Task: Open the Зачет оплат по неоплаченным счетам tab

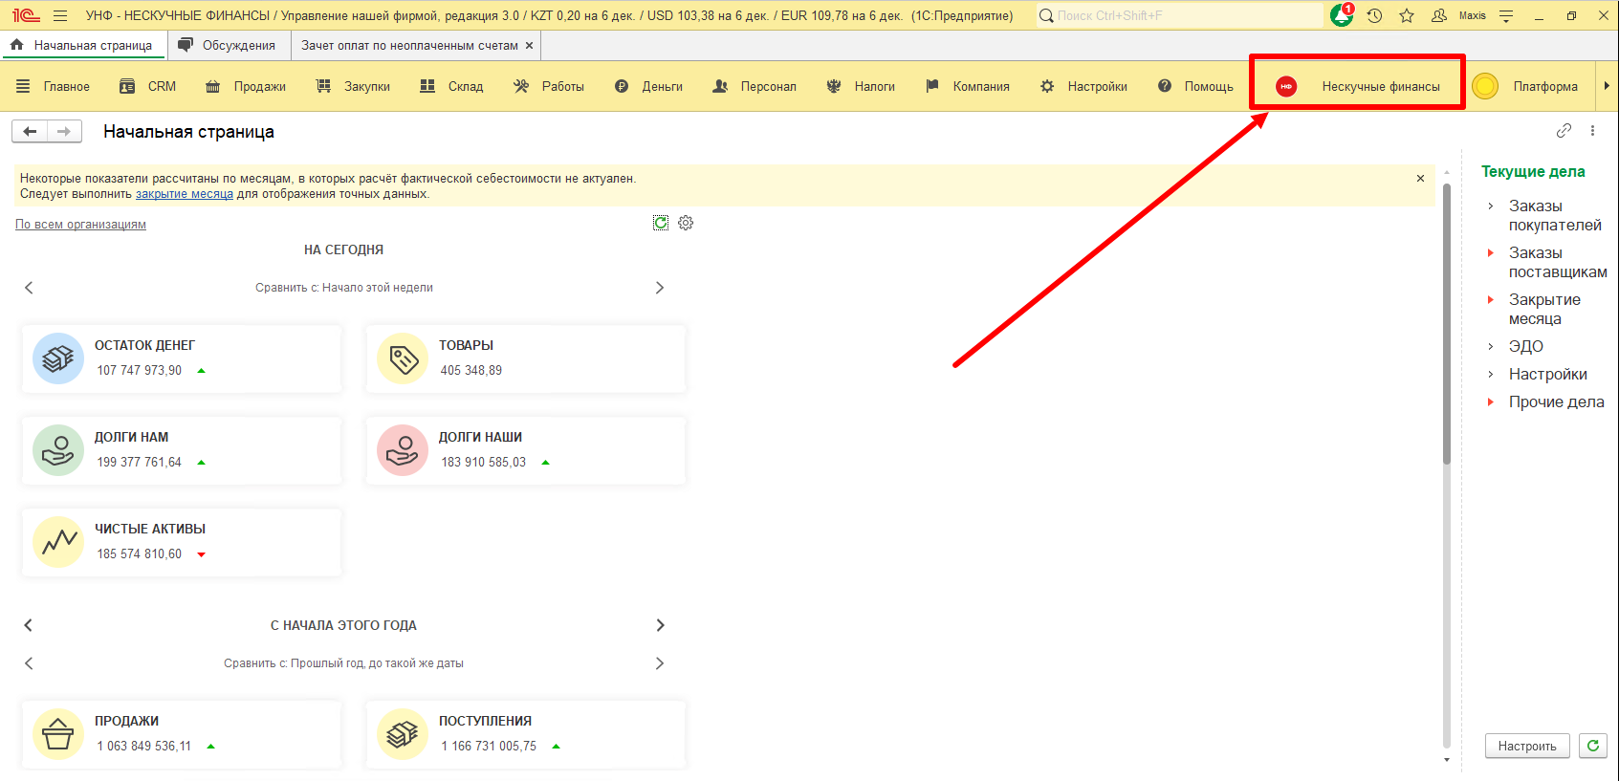Action: [409, 45]
